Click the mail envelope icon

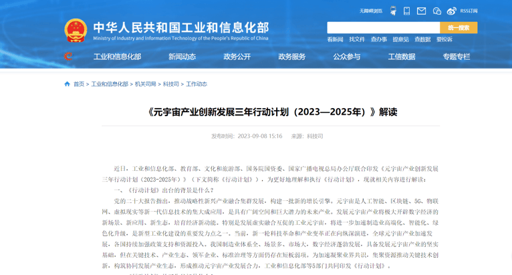[421, 11]
